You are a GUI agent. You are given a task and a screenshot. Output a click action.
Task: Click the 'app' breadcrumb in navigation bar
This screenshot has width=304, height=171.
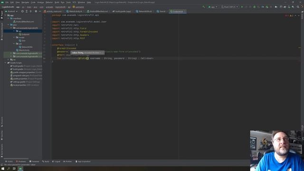pyautogui.click(x=18, y=7)
